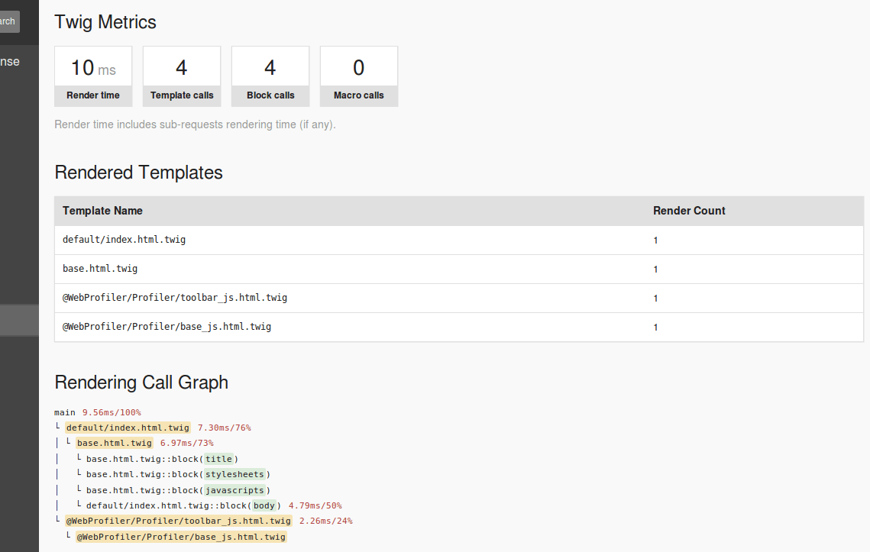Click the main node in call graph
The height and width of the screenshot is (552, 870).
pyautogui.click(x=65, y=412)
